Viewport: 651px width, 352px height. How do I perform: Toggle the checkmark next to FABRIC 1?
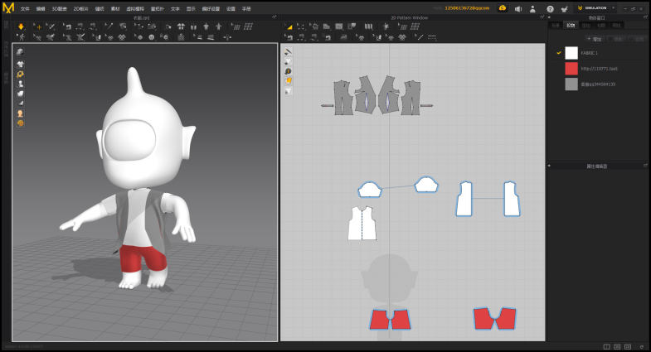pos(558,53)
